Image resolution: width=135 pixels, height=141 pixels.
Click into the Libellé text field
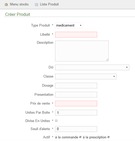[x=76, y=35]
